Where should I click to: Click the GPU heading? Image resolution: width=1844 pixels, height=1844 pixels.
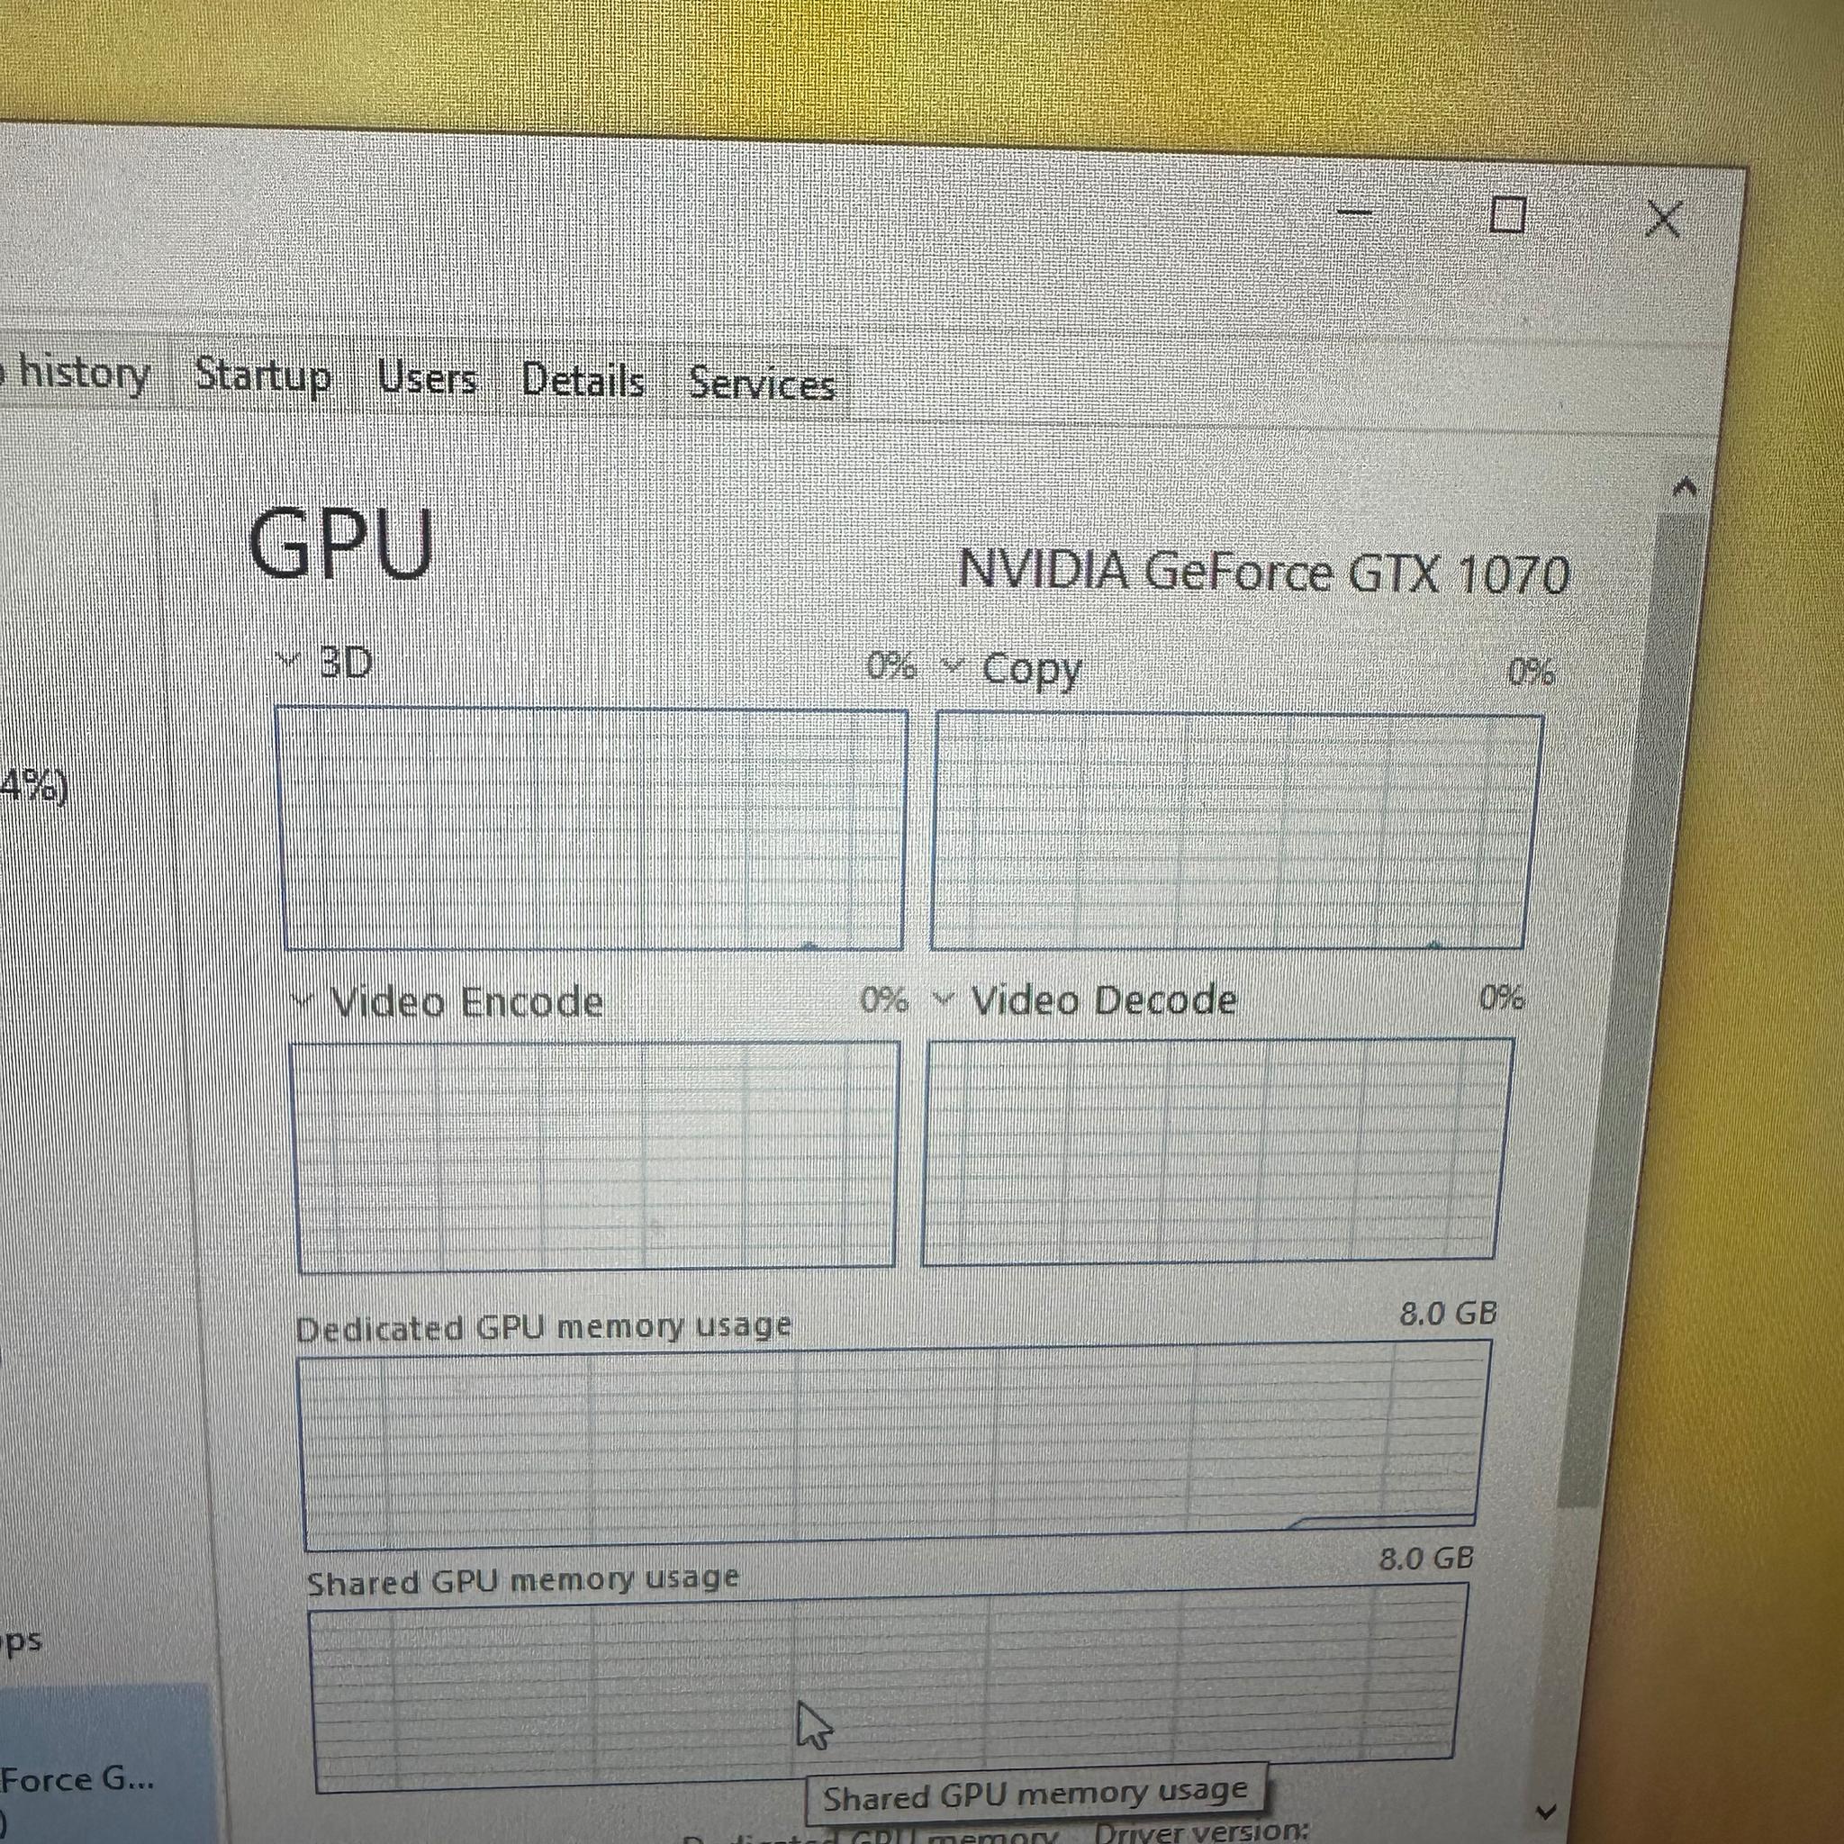pyautogui.click(x=340, y=544)
